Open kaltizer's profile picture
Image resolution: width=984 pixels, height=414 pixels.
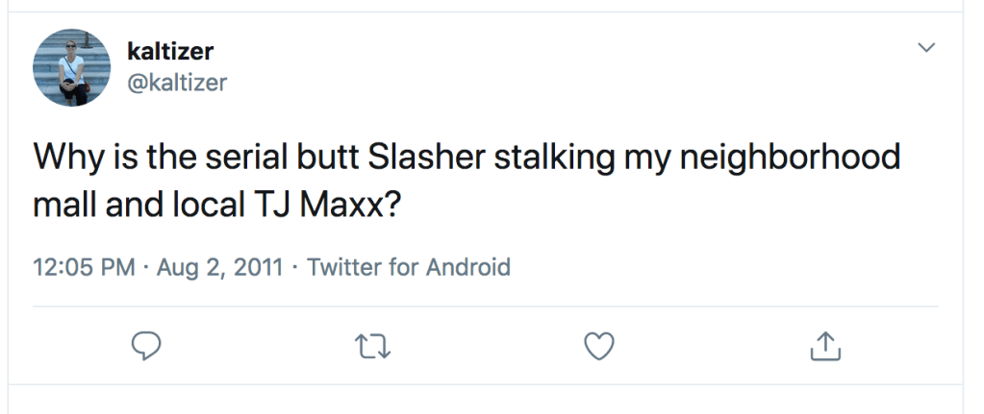(x=73, y=67)
